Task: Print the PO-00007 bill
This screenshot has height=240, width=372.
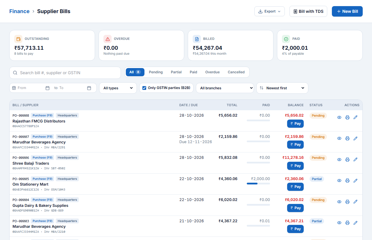Action: 347,138
